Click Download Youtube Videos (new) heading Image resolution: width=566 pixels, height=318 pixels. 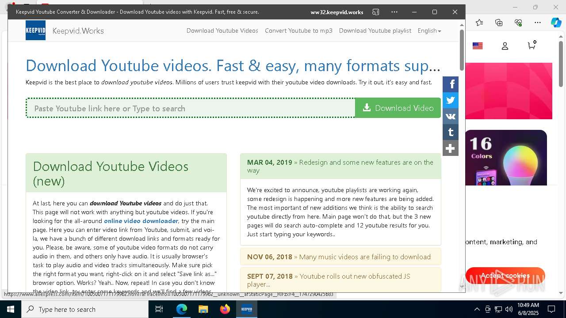click(x=111, y=174)
